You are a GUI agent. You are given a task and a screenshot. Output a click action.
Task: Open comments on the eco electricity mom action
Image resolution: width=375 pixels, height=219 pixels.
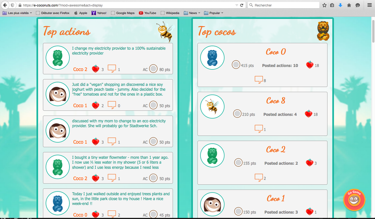tap(112, 141)
